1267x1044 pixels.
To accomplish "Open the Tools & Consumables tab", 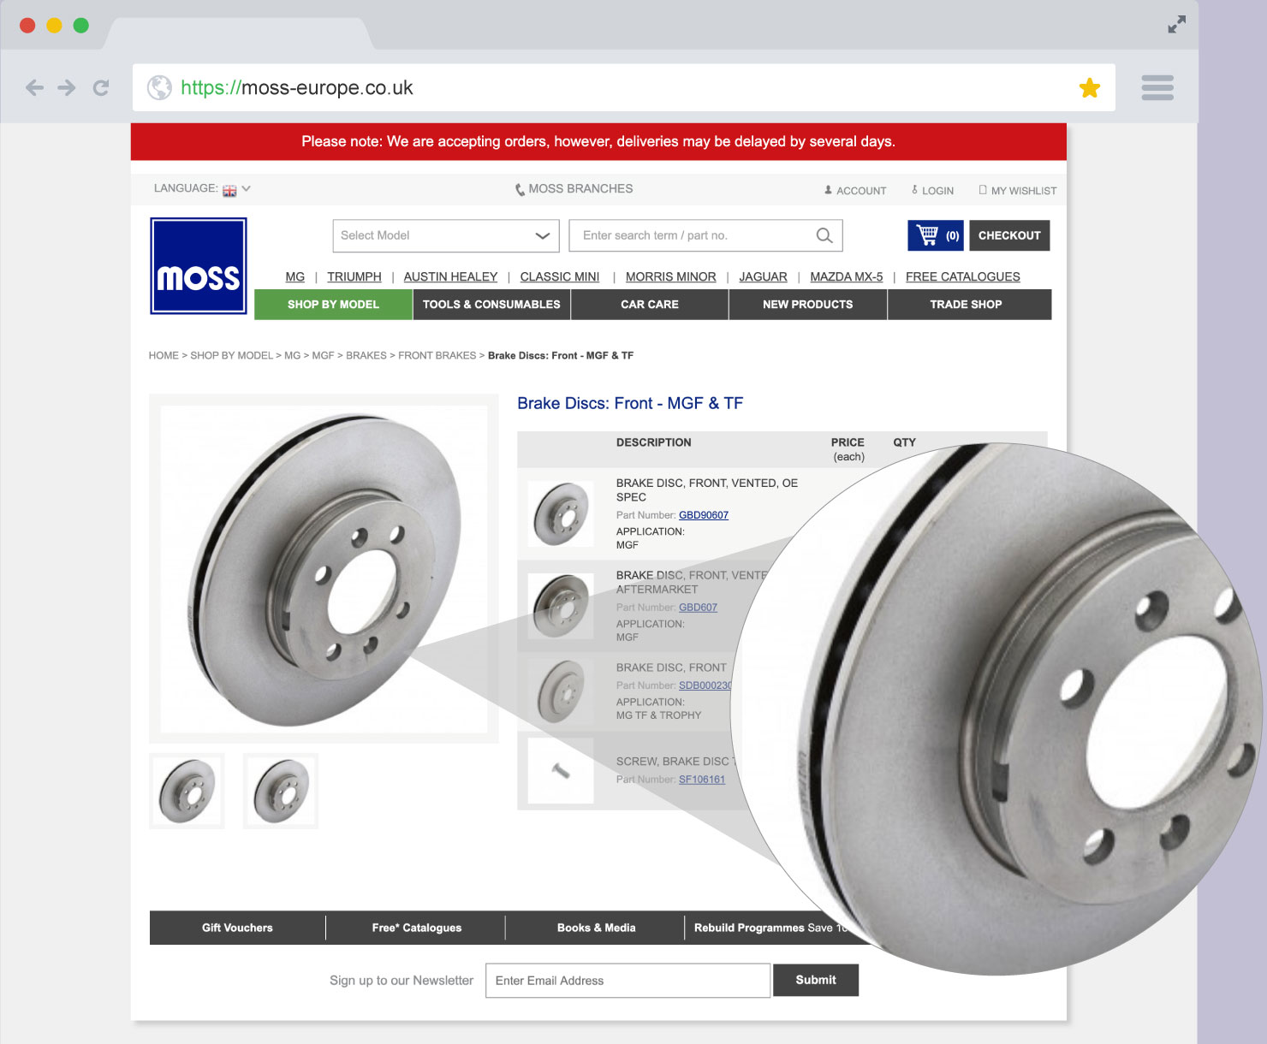I will [x=491, y=305].
